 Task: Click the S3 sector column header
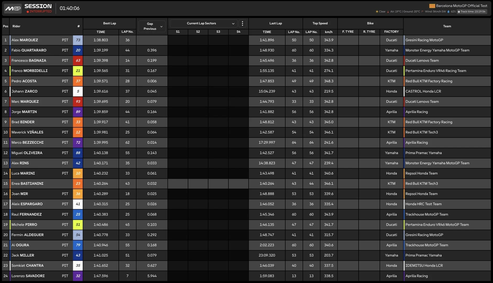tap(218, 32)
